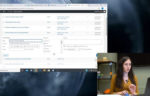Toggle Geri bildirimlere izin ver checkbox
The image size is (150, 96).
click(x=75, y=46)
